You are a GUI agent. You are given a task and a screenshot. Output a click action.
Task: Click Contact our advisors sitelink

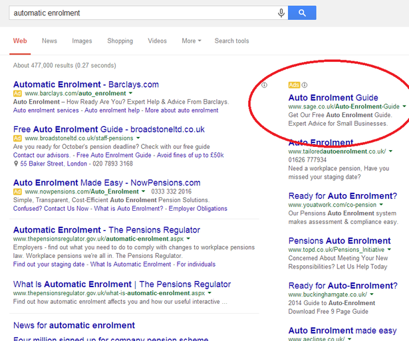(x=42, y=155)
